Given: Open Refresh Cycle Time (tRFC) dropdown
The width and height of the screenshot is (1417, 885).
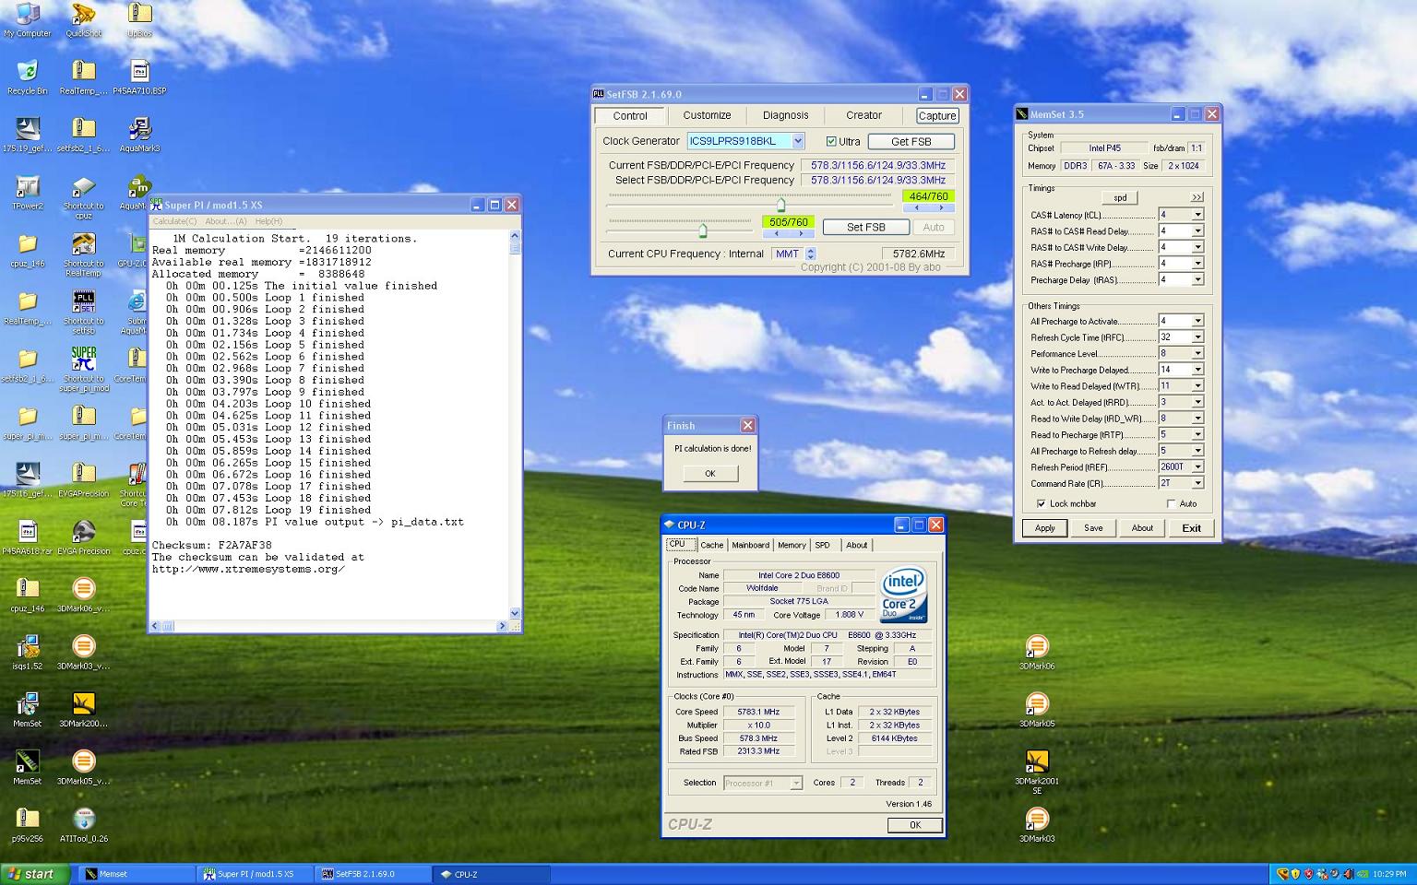Looking at the screenshot, I should point(1197,337).
